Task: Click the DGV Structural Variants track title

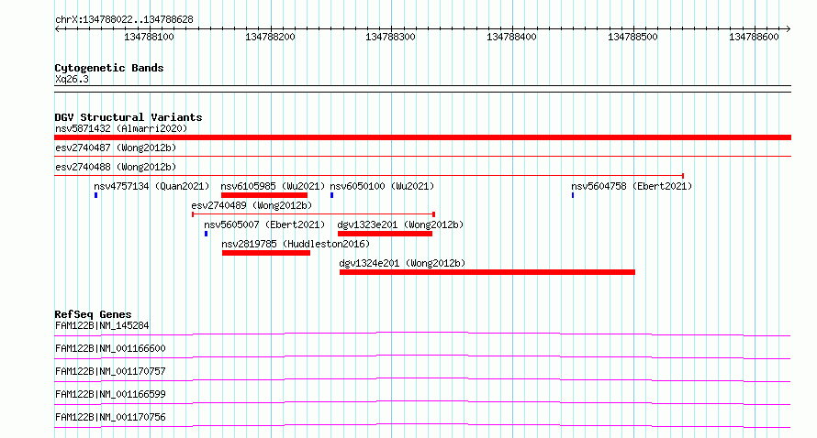Action: pyautogui.click(x=129, y=117)
